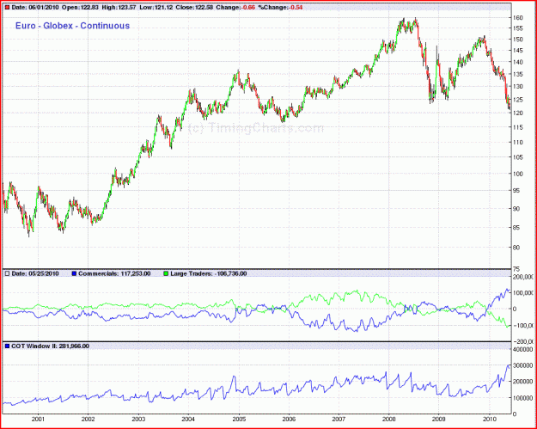Click the 2010 year label on time axis
Image resolution: width=537 pixels, height=429 pixels.
pos(490,419)
